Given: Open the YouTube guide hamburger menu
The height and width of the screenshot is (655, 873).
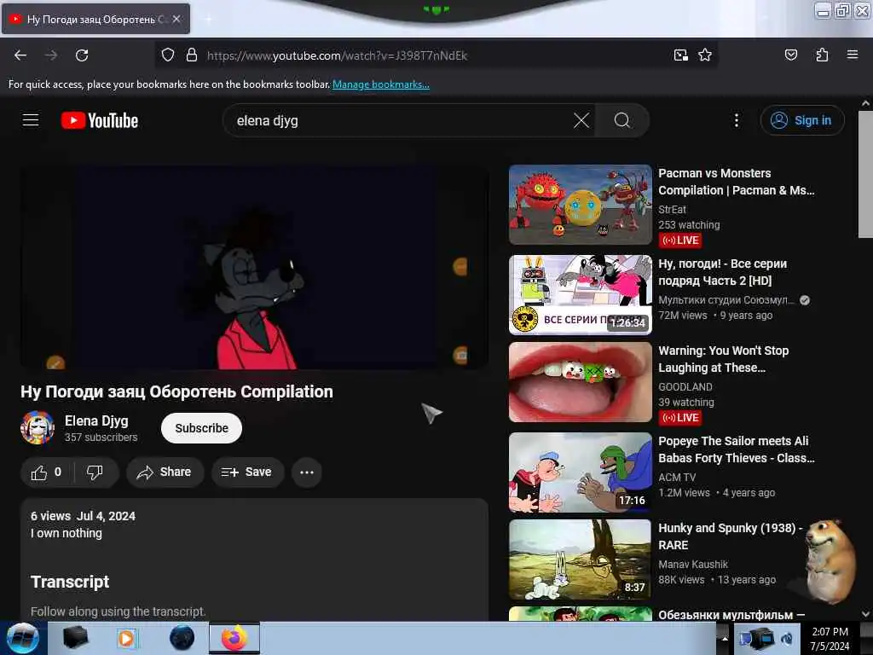Looking at the screenshot, I should [x=31, y=120].
